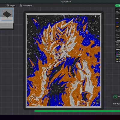Click filament 3 blue color swatch
The width and height of the screenshot is (120, 120).
tap(117, 22)
